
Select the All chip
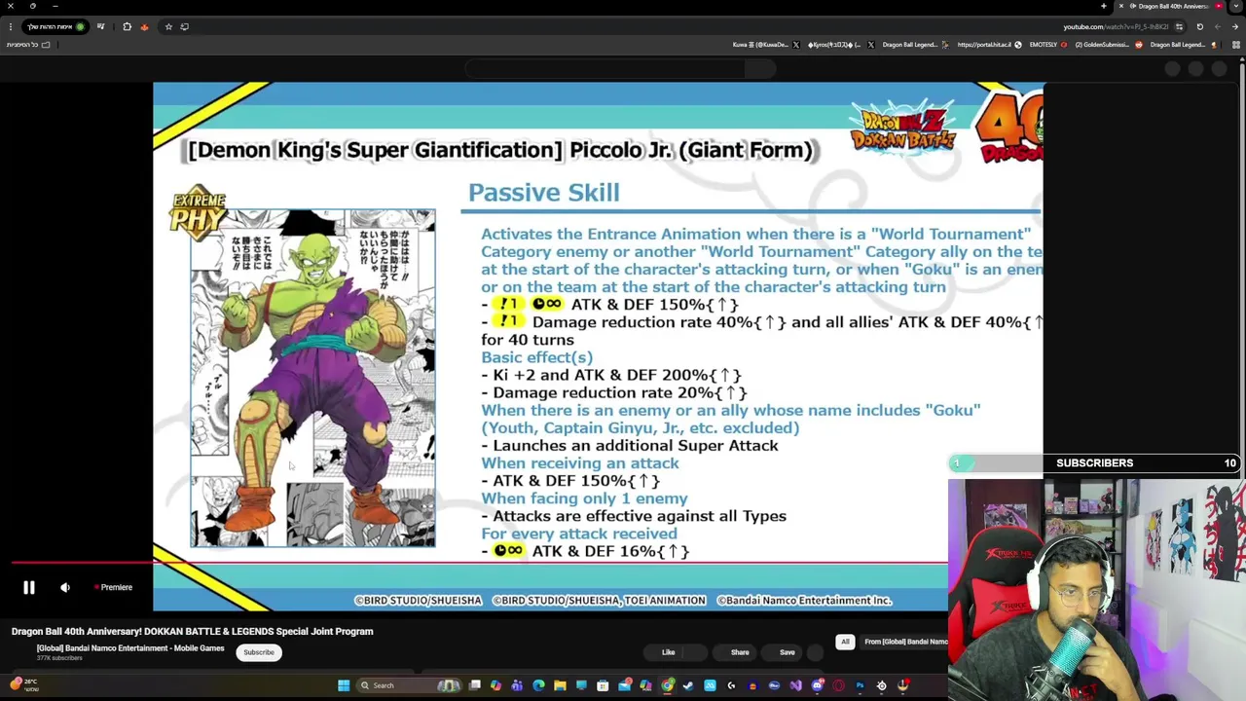pyautogui.click(x=845, y=642)
